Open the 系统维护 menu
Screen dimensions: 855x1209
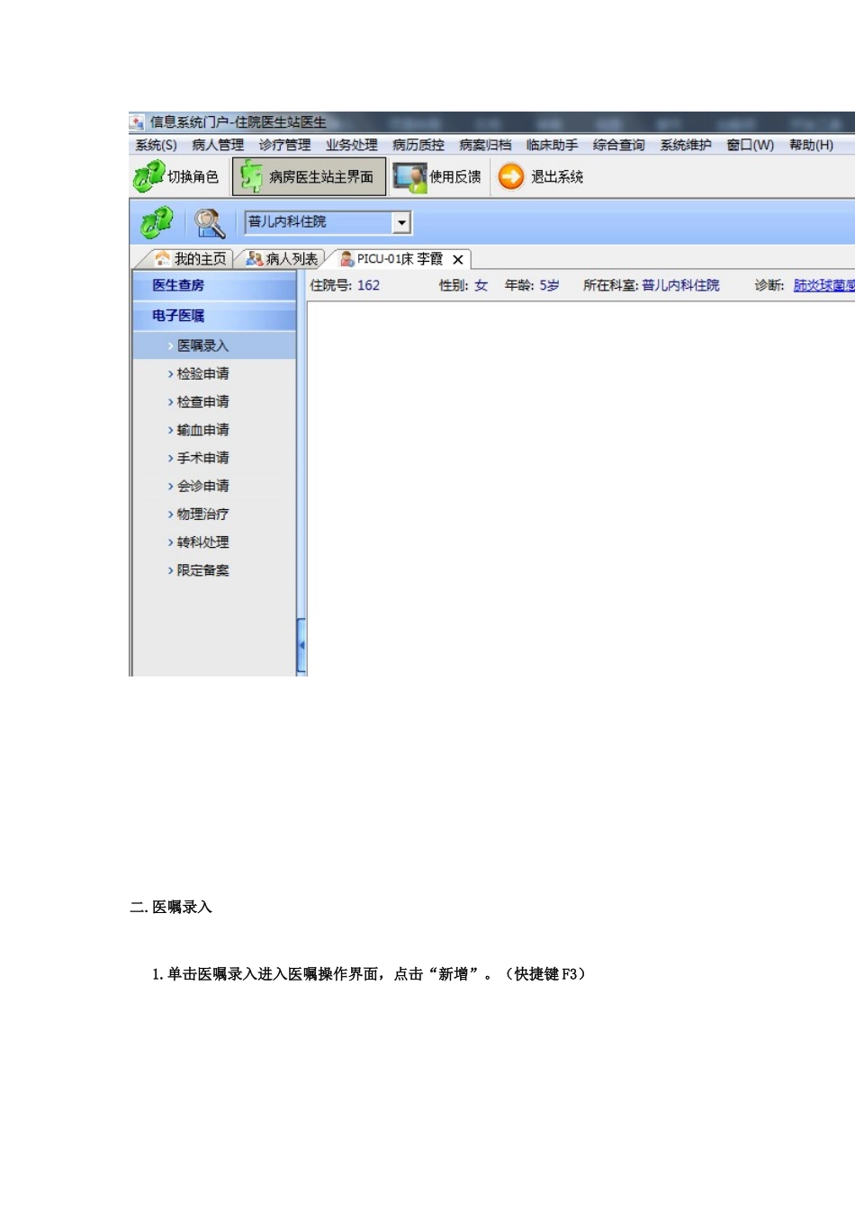[x=686, y=145]
